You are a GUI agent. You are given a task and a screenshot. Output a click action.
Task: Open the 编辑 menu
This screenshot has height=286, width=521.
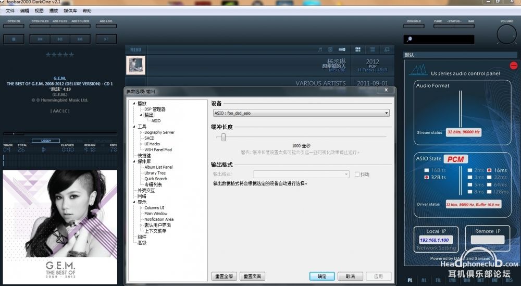click(24, 10)
